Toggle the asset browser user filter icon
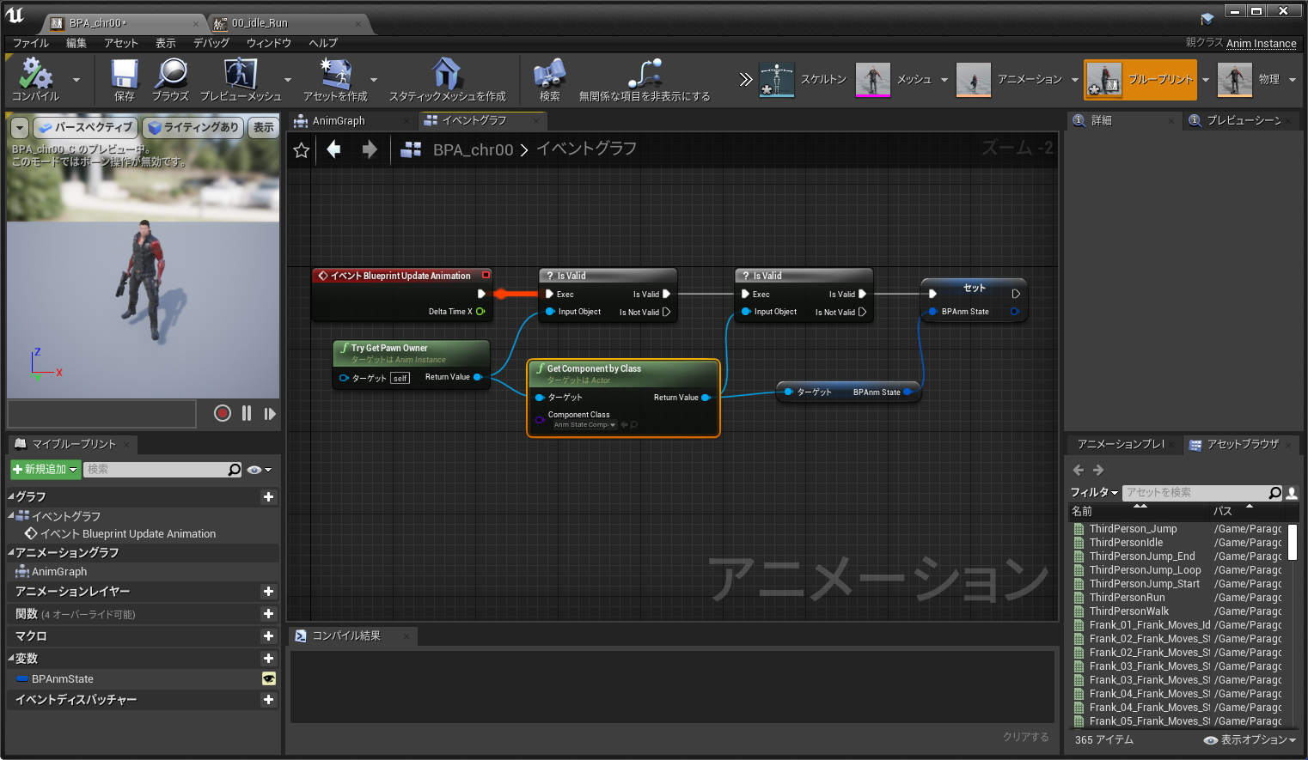 (1291, 493)
